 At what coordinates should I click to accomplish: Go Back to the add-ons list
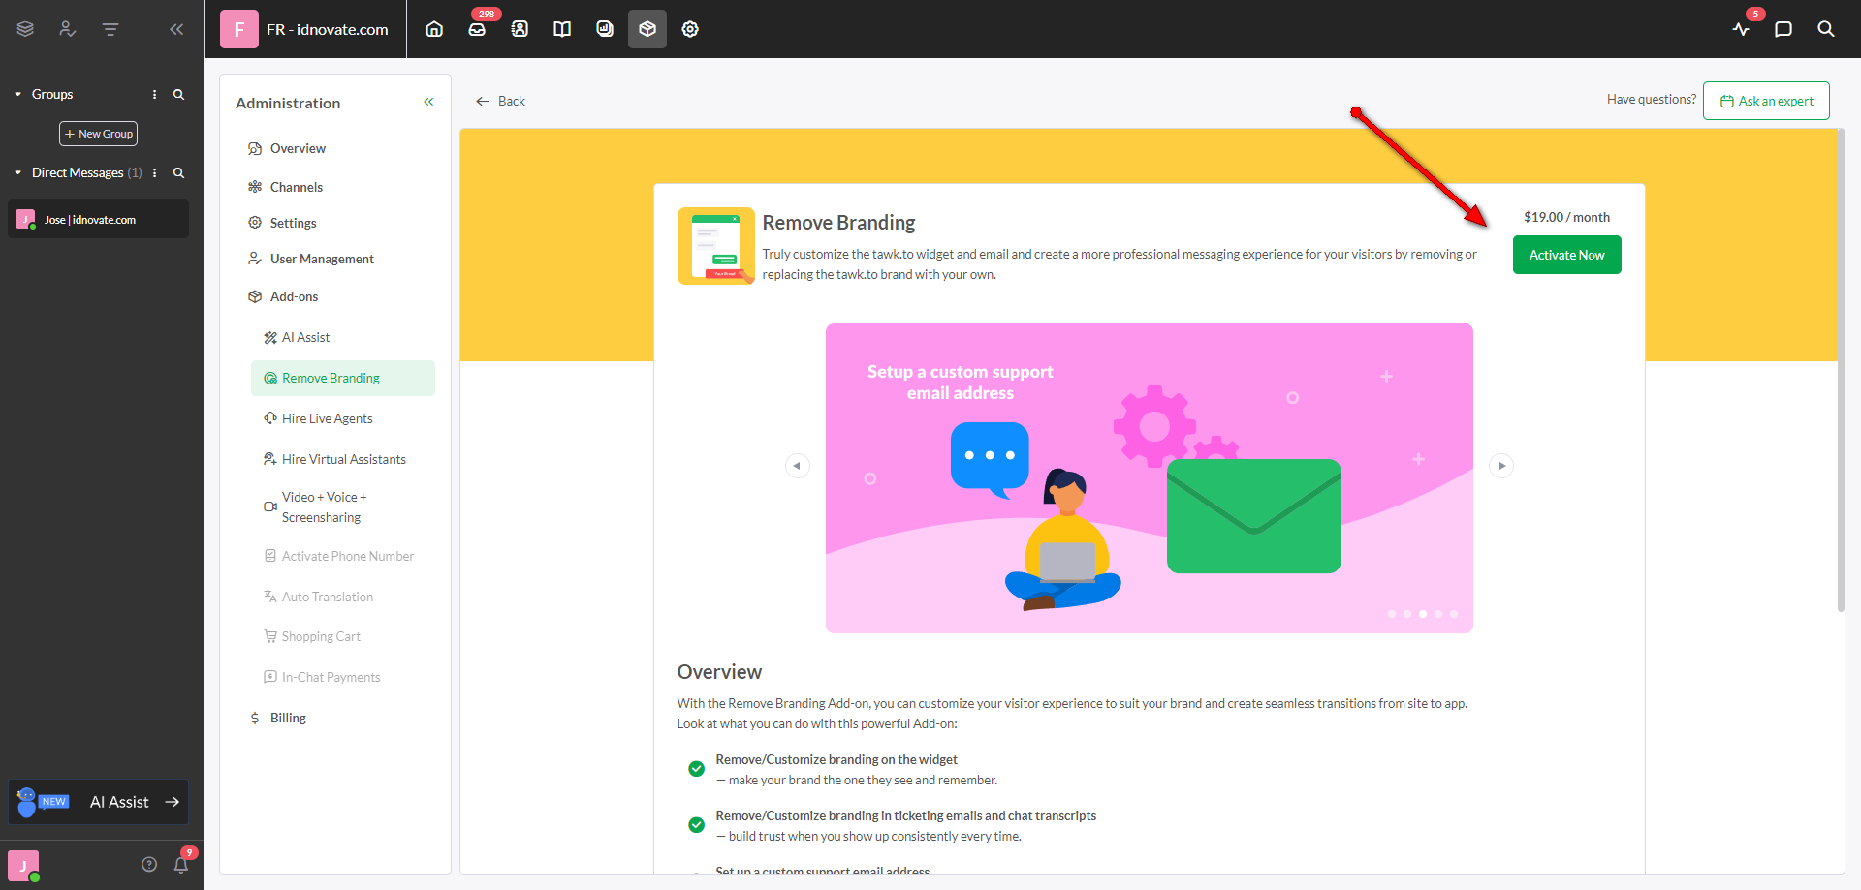point(500,101)
